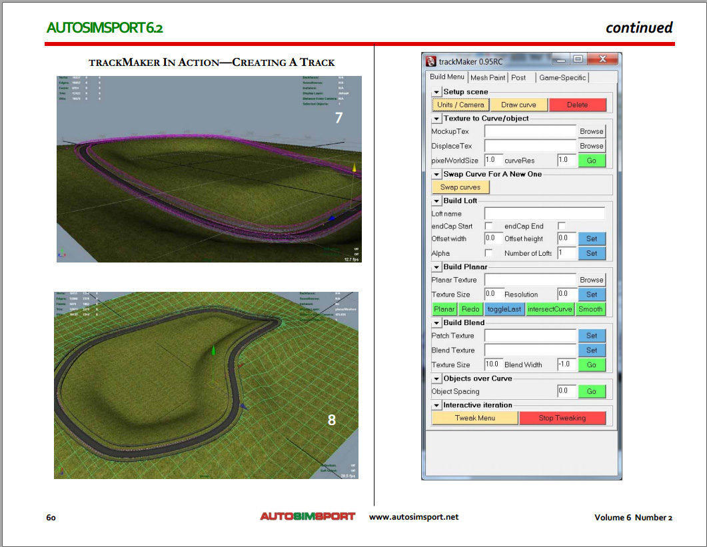707x547 pixels.
Task: Collapse the Build Blend section
Action: coord(436,323)
